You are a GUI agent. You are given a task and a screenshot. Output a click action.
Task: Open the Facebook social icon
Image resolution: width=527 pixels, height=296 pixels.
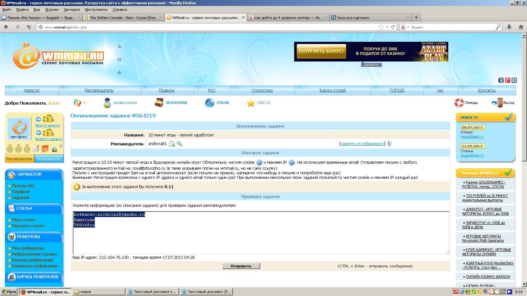501,80
